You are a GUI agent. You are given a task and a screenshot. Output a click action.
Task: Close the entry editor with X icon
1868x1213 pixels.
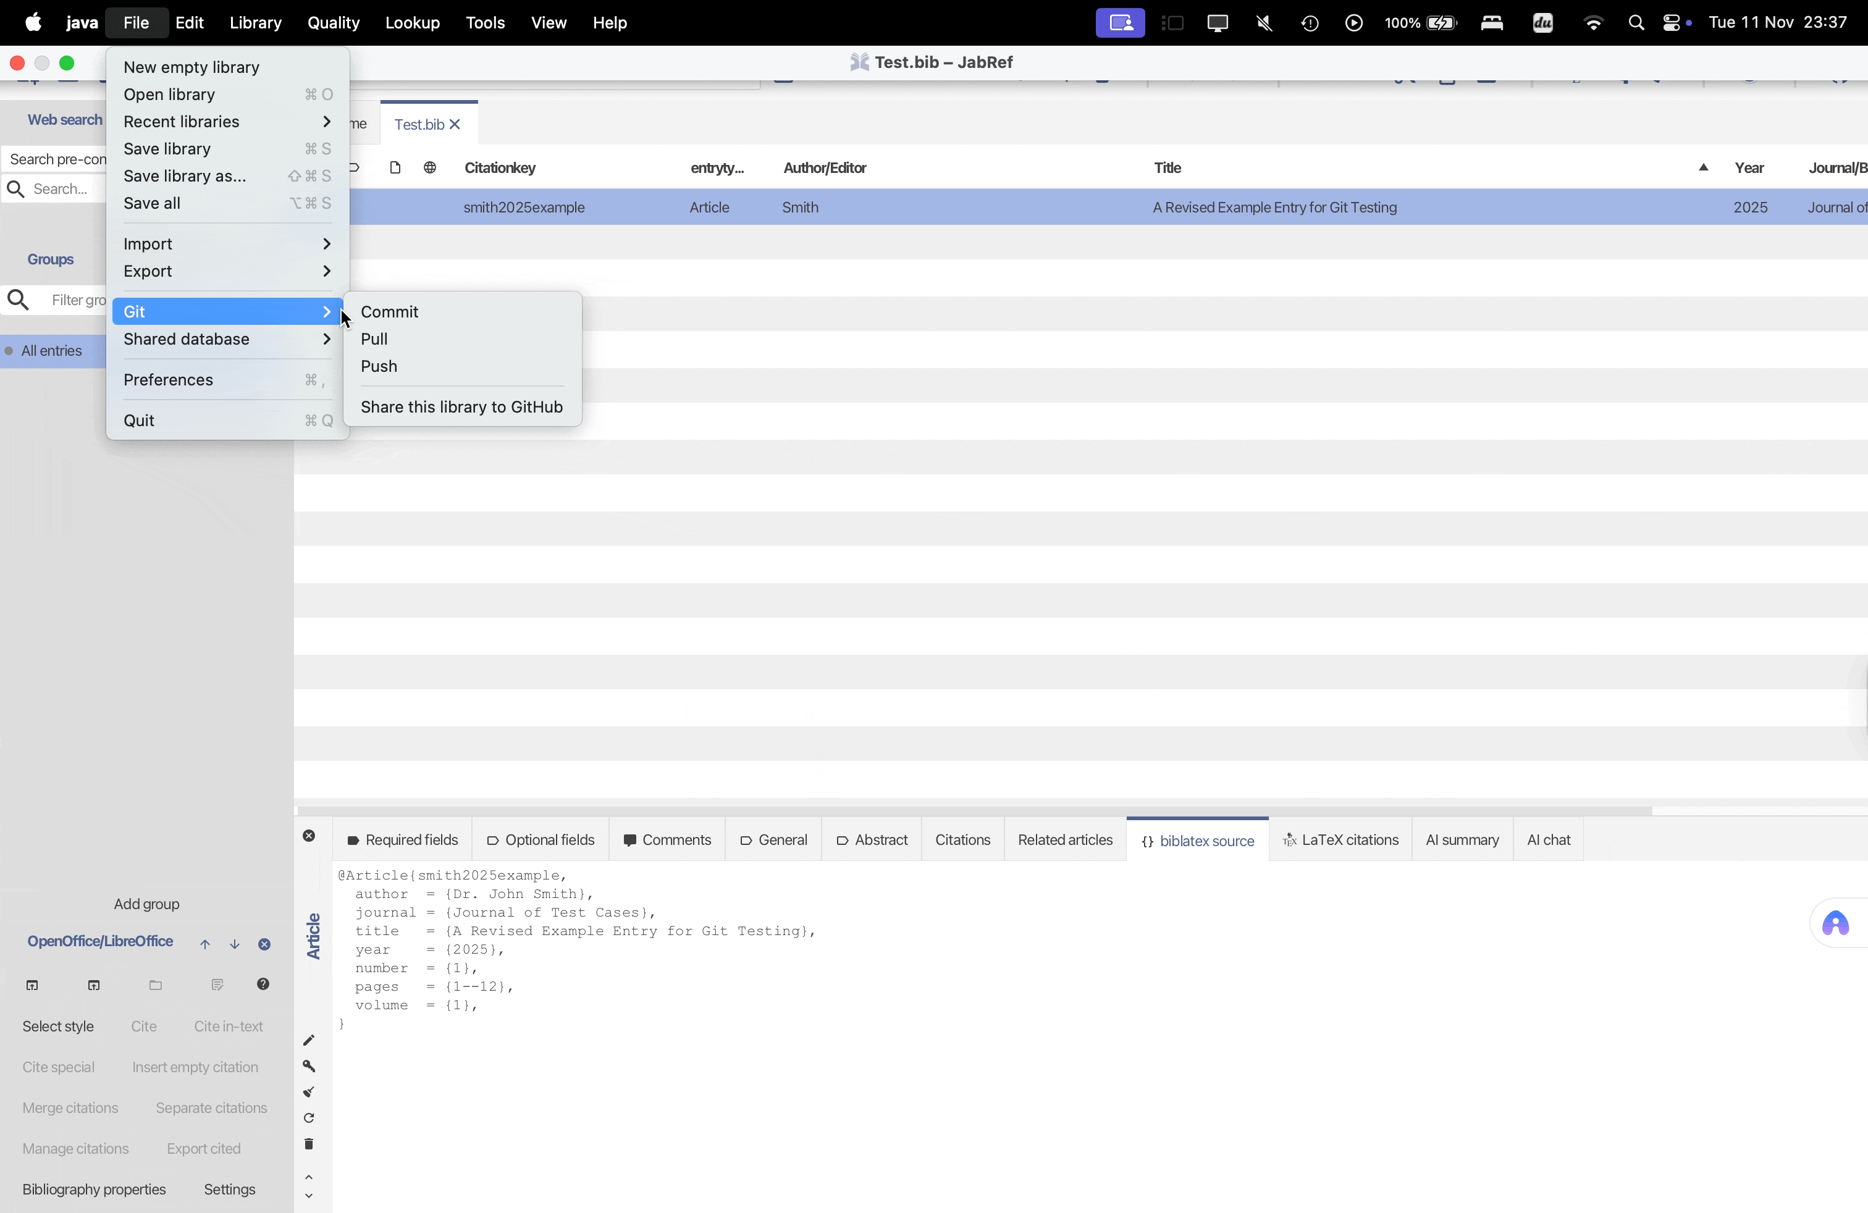click(308, 836)
